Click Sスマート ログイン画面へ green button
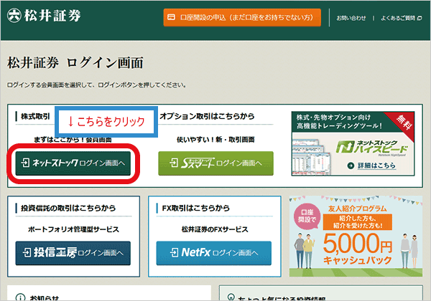 coord(215,163)
